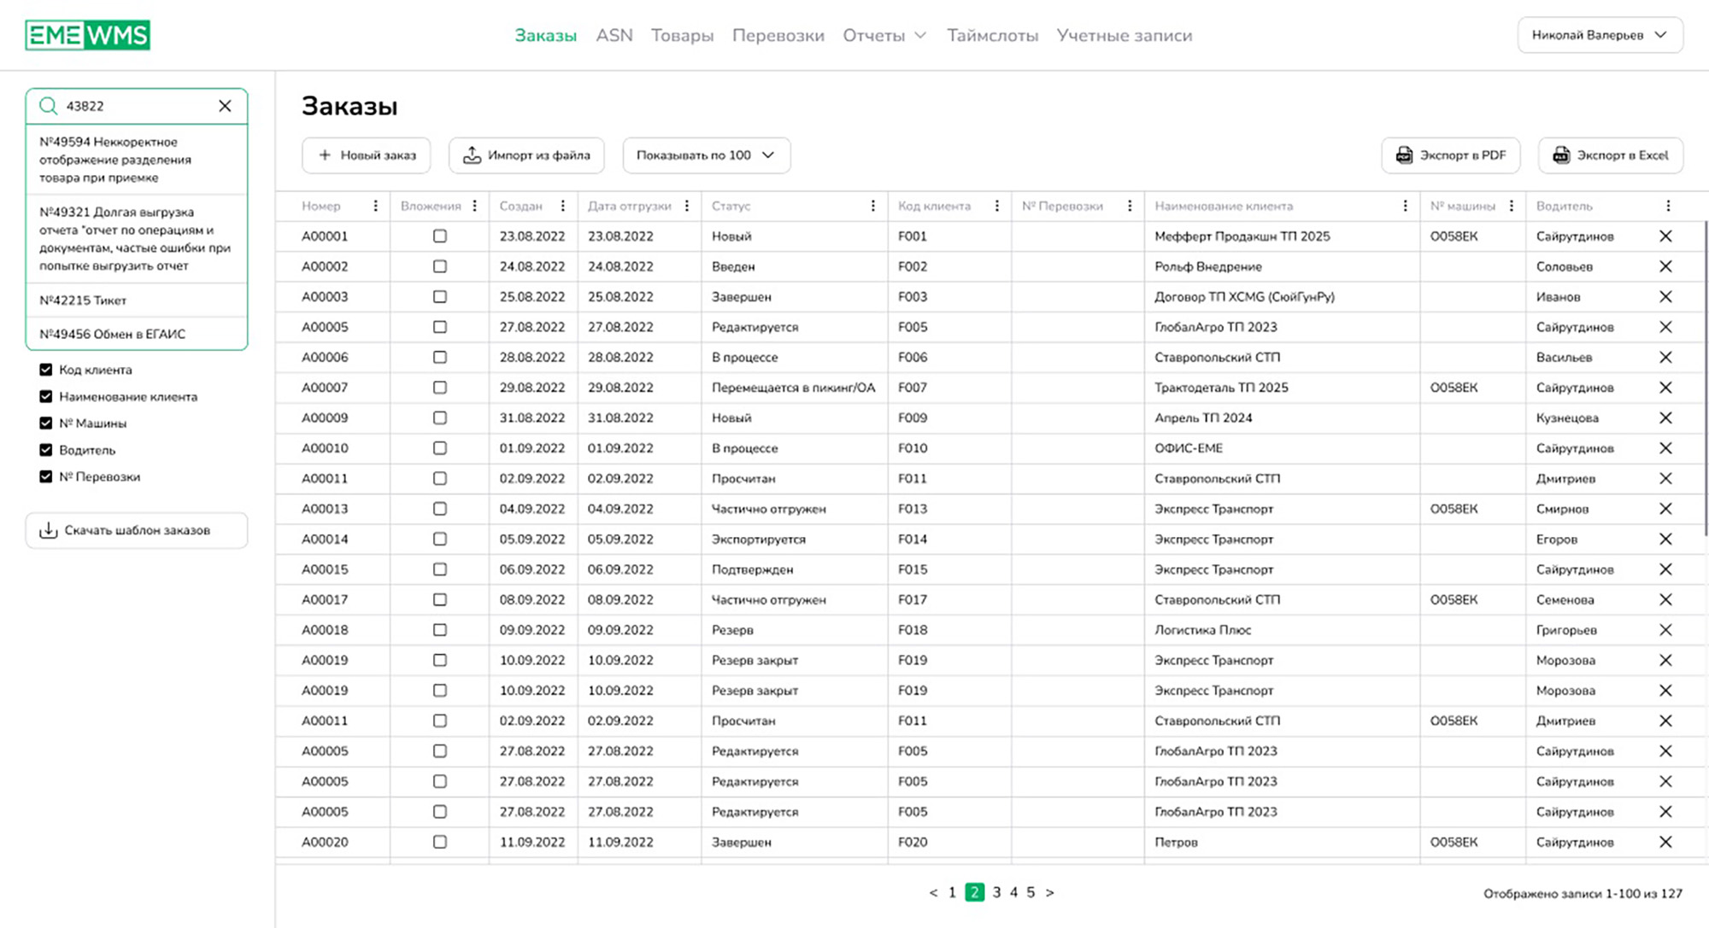Open the Статус column options menu
The width and height of the screenshot is (1709, 928).
(872, 206)
